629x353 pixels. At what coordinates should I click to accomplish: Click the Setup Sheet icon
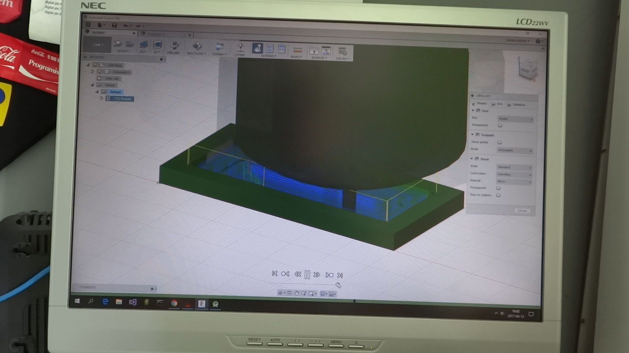[281, 49]
